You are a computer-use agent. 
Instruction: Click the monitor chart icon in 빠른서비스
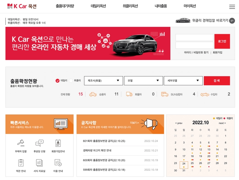coord(61,124)
